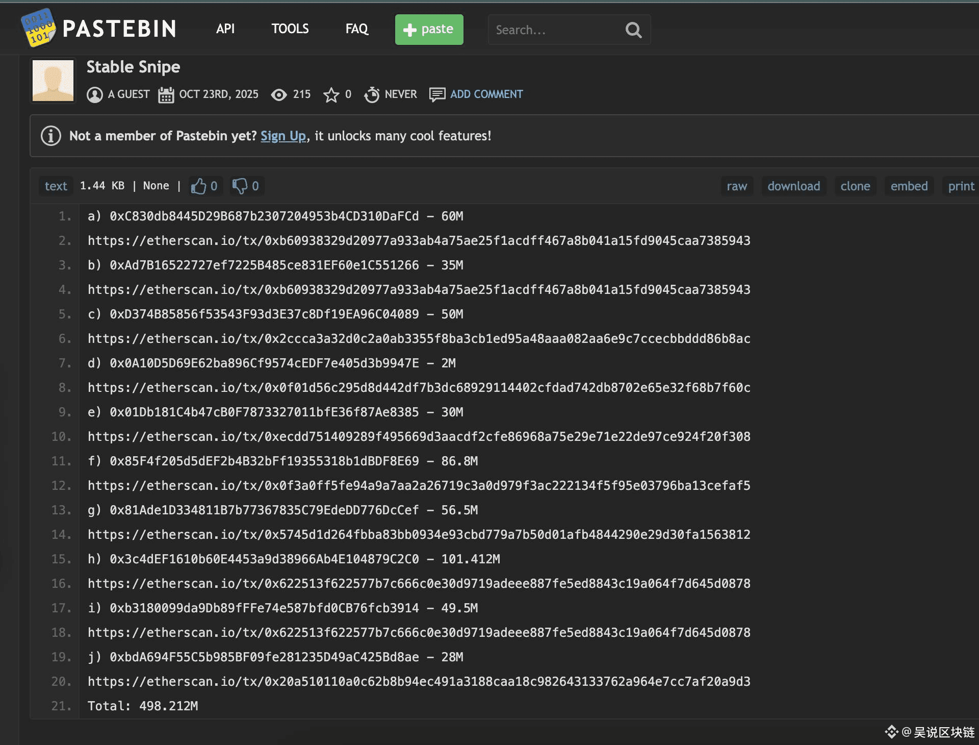This screenshot has width=979, height=745.
Task: Create a new paste with green button
Action: [x=429, y=30]
